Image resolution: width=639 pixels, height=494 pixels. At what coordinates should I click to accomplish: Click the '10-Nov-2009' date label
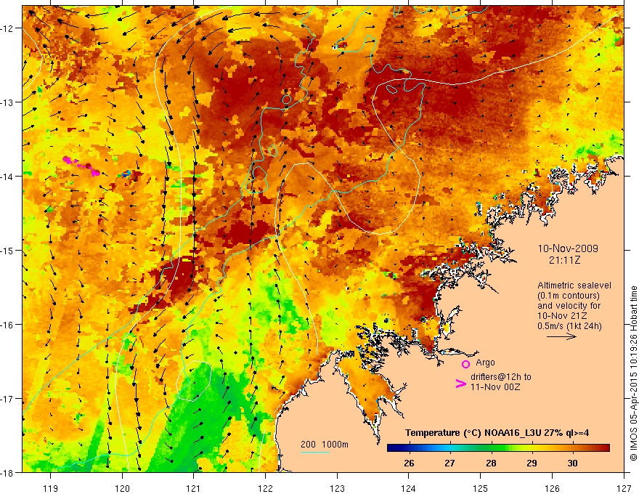tap(568, 248)
